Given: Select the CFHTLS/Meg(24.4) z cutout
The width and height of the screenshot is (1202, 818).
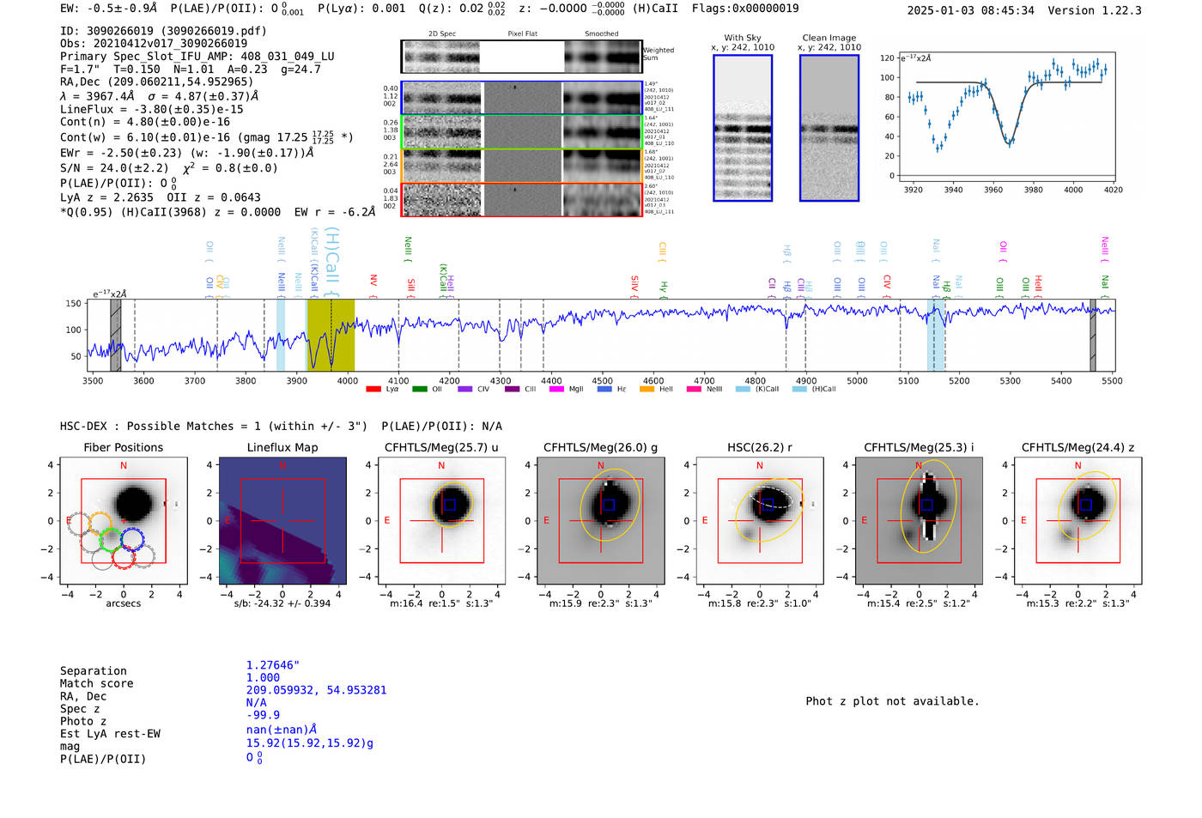Looking at the screenshot, I should [1078, 521].
